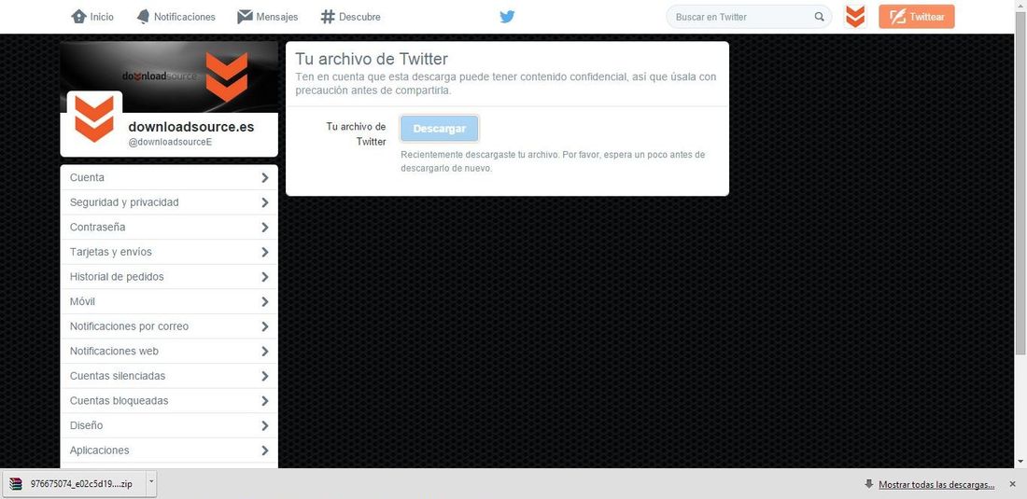Go to Inicio home icon
This screenshot has height=499, width=1027.
(78, 17)
